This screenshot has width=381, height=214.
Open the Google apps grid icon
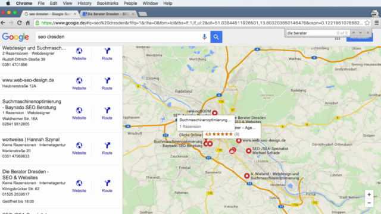[x=338, y=39]
